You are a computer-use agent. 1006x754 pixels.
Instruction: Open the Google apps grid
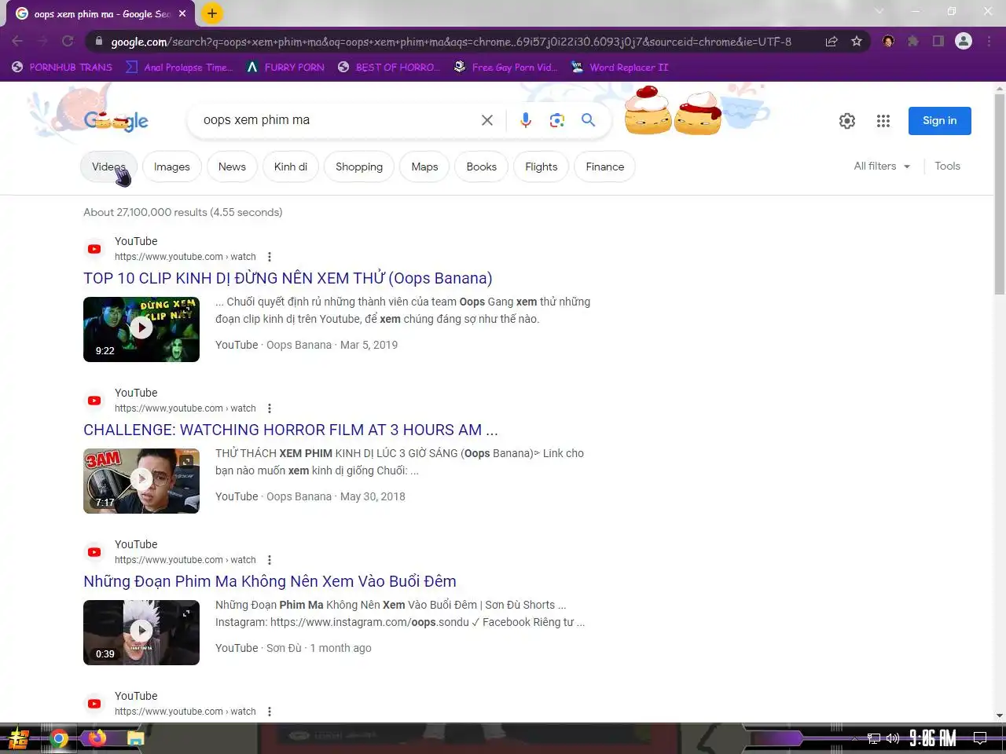883,121
